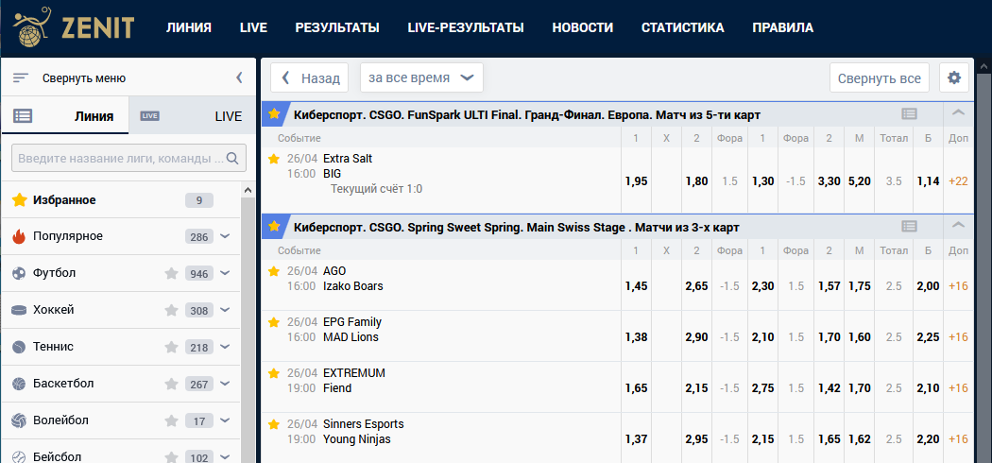Click the Хоккей puck icon
The image size is (992, 463).
pos(19,310)
